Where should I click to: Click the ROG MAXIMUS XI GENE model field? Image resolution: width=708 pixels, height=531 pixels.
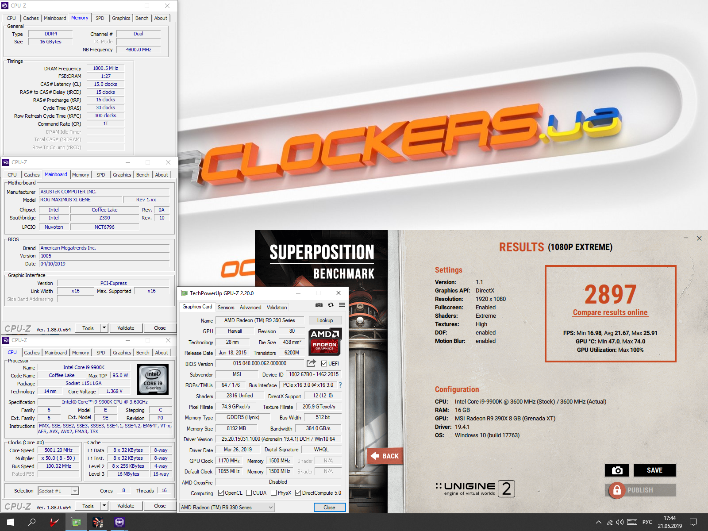point(80,200)
